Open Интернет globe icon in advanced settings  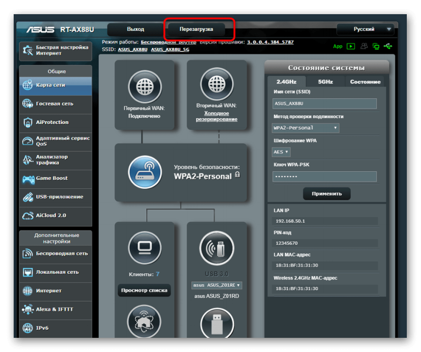coord(28,291)
